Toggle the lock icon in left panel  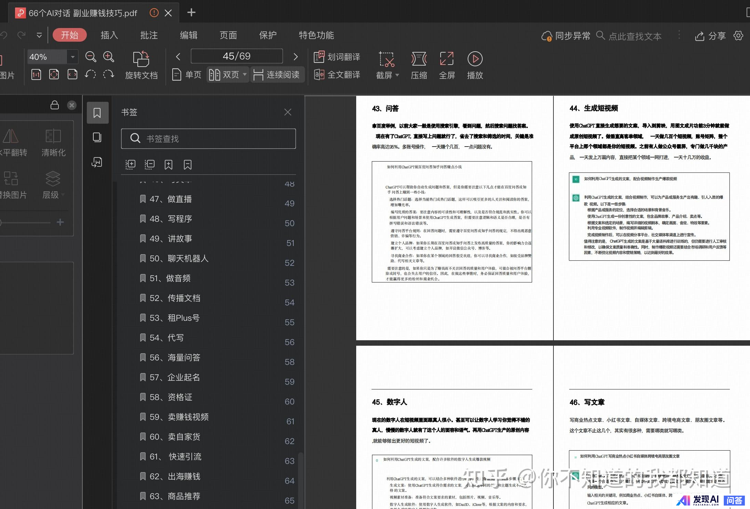pos(55,105)
